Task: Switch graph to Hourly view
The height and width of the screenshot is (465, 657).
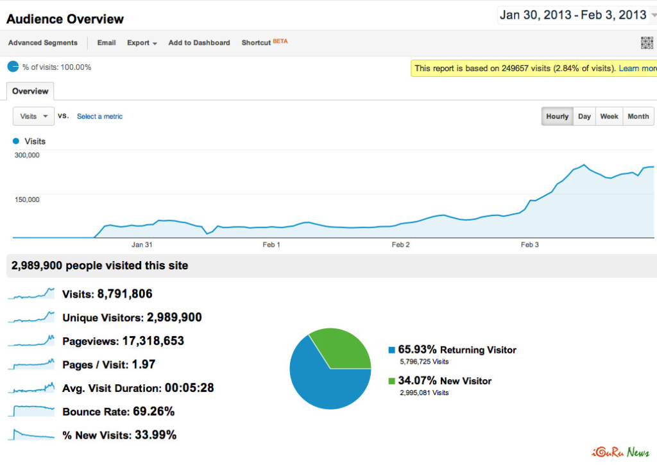Action: (557, 116)
